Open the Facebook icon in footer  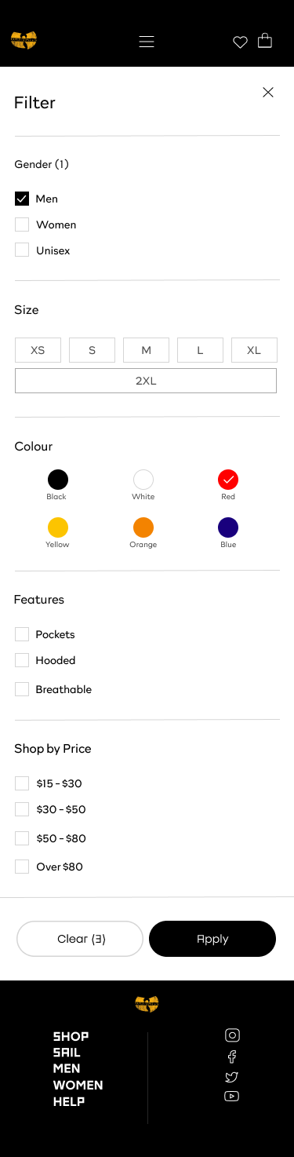[x=232, y=1057]
